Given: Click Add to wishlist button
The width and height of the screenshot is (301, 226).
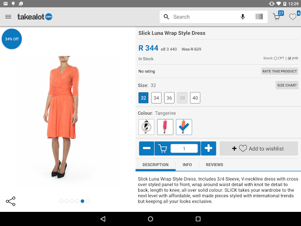Looking at the screenshot, I should pyautogui.click(x=259, y=148).
